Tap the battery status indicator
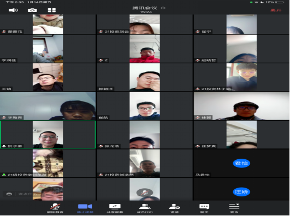Viewport: 290px width, 216px height. pyautogui.click(x=279, y=2)
